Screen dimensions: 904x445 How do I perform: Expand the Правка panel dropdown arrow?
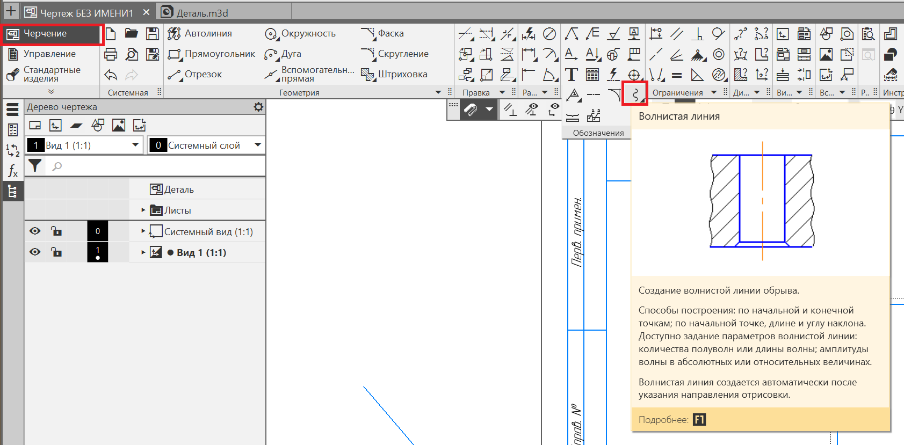(x=502, y=92)
